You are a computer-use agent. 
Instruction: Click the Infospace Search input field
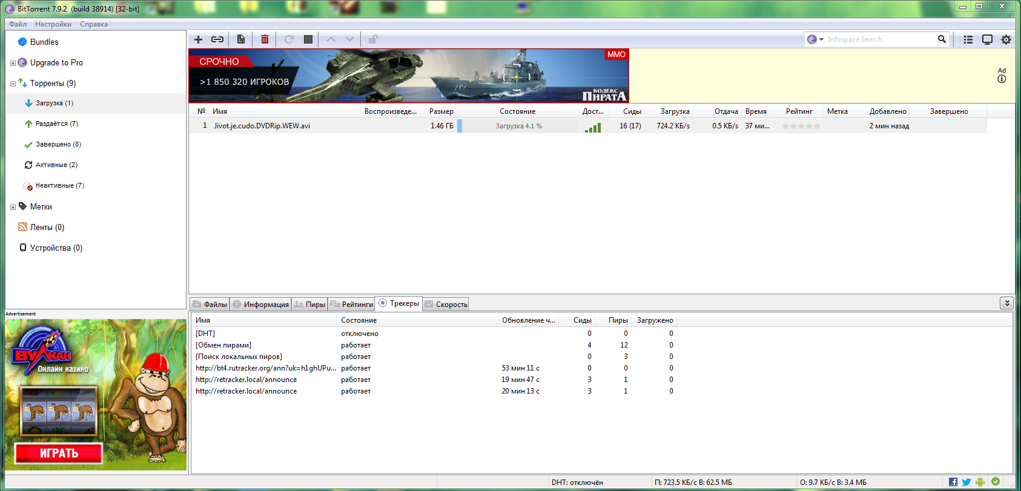878,39
